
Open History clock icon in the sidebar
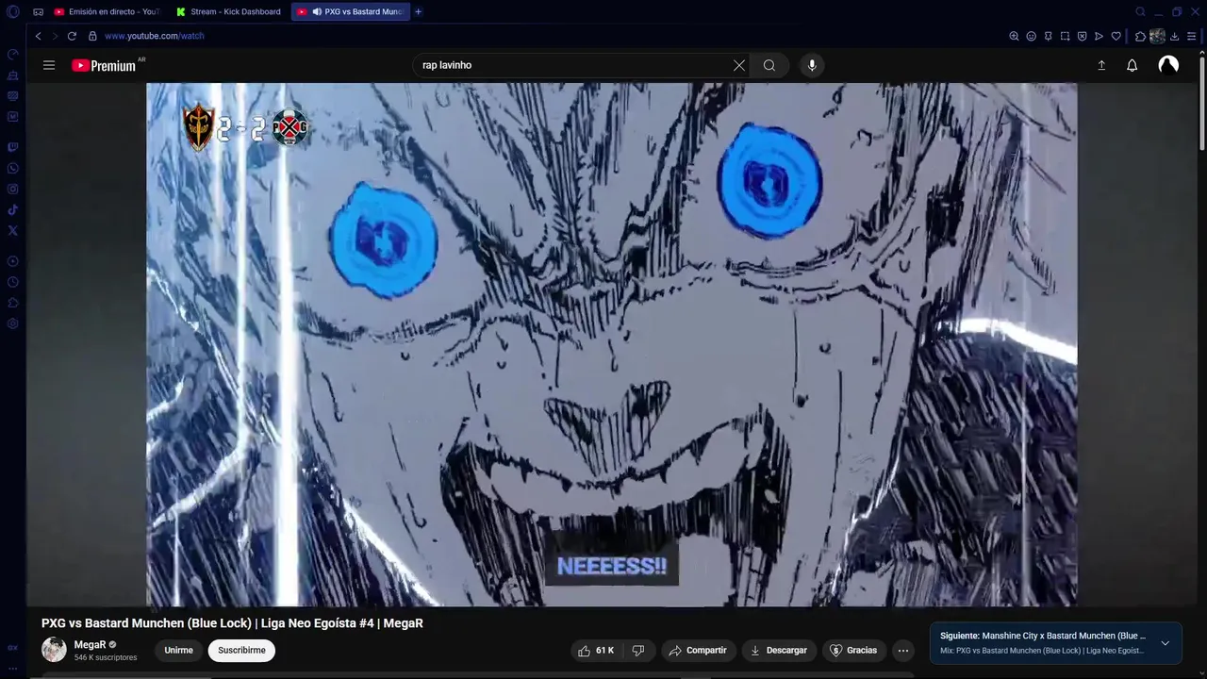[x=13, y=282]
